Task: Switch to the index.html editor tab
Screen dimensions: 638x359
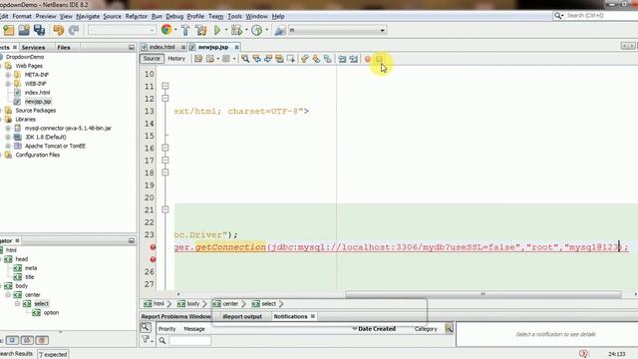Action: click(x=161, y=47)
